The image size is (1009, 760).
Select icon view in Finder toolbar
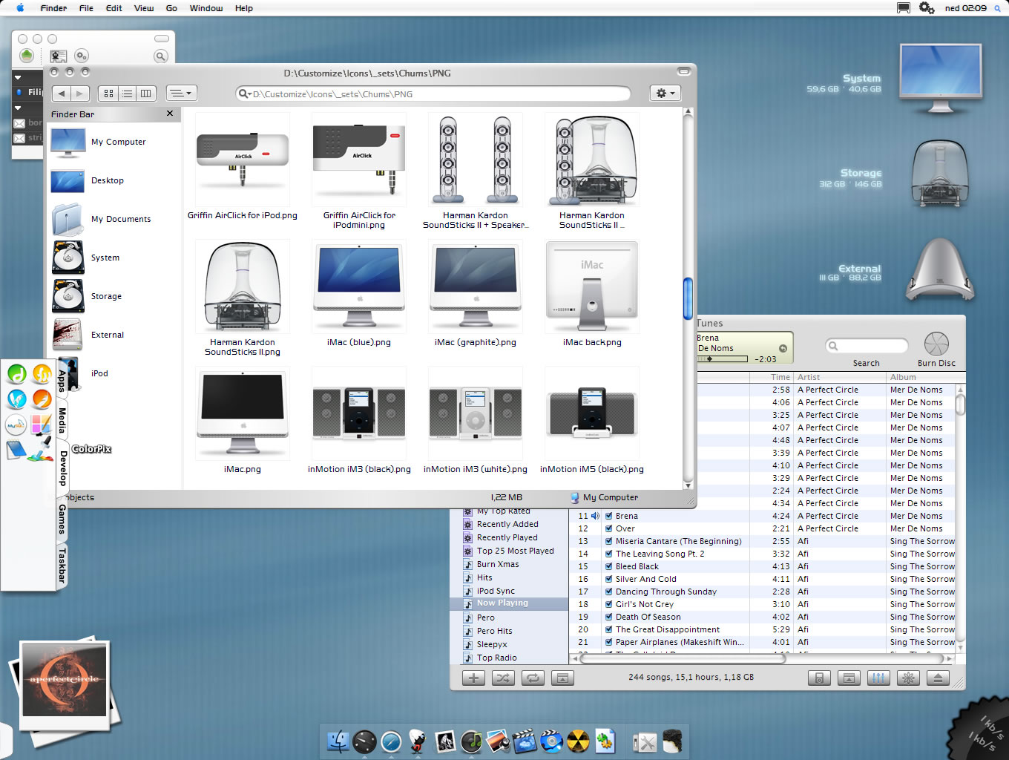(x=108, y=94)
